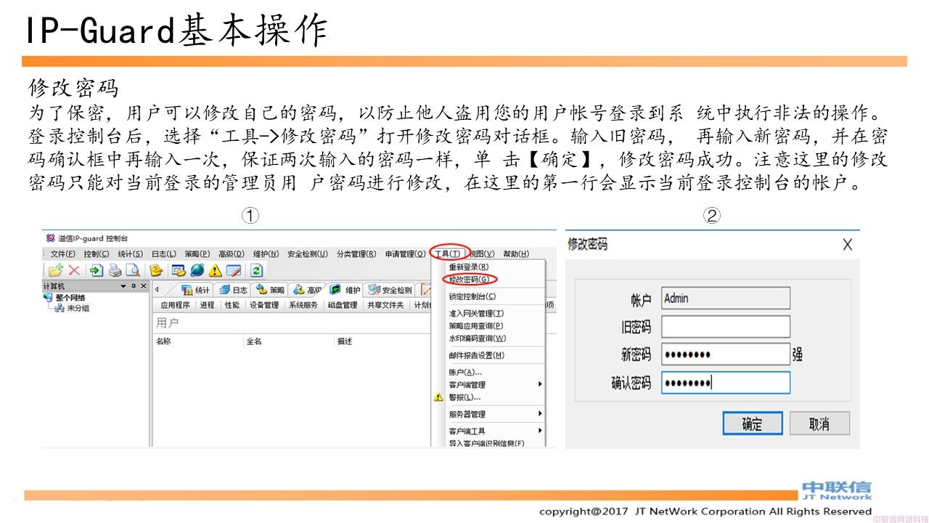The image size is (929, 523).
Task: Click the 旧密码 input field
Action: pyautogui.click(x=725, y=327)
